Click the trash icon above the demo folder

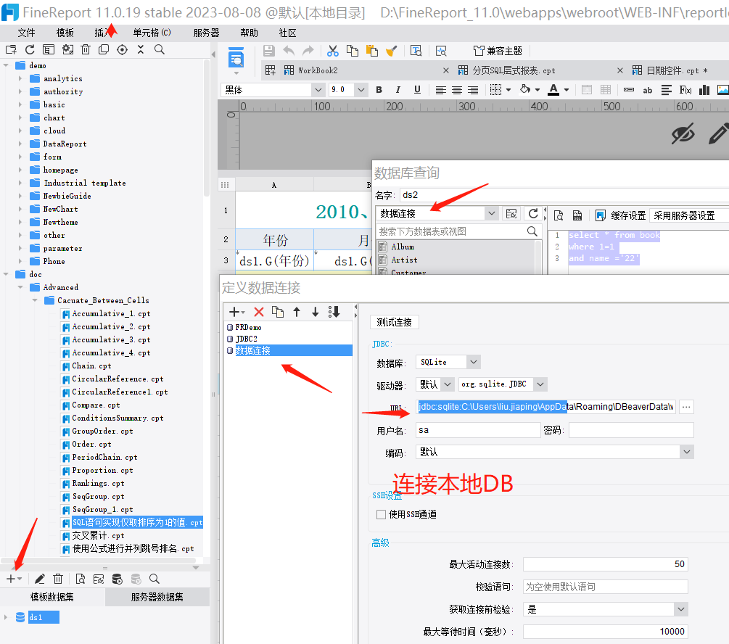pos(86,50)
